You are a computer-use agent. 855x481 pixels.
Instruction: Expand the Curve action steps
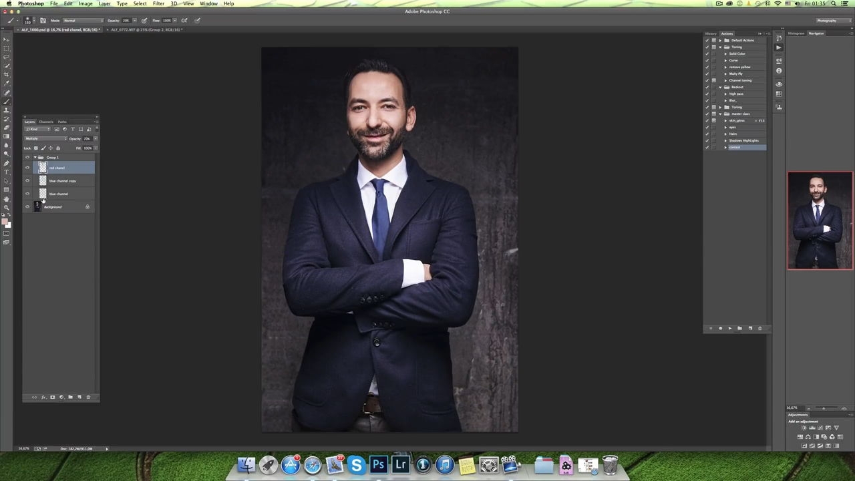(x=726, y=60)
